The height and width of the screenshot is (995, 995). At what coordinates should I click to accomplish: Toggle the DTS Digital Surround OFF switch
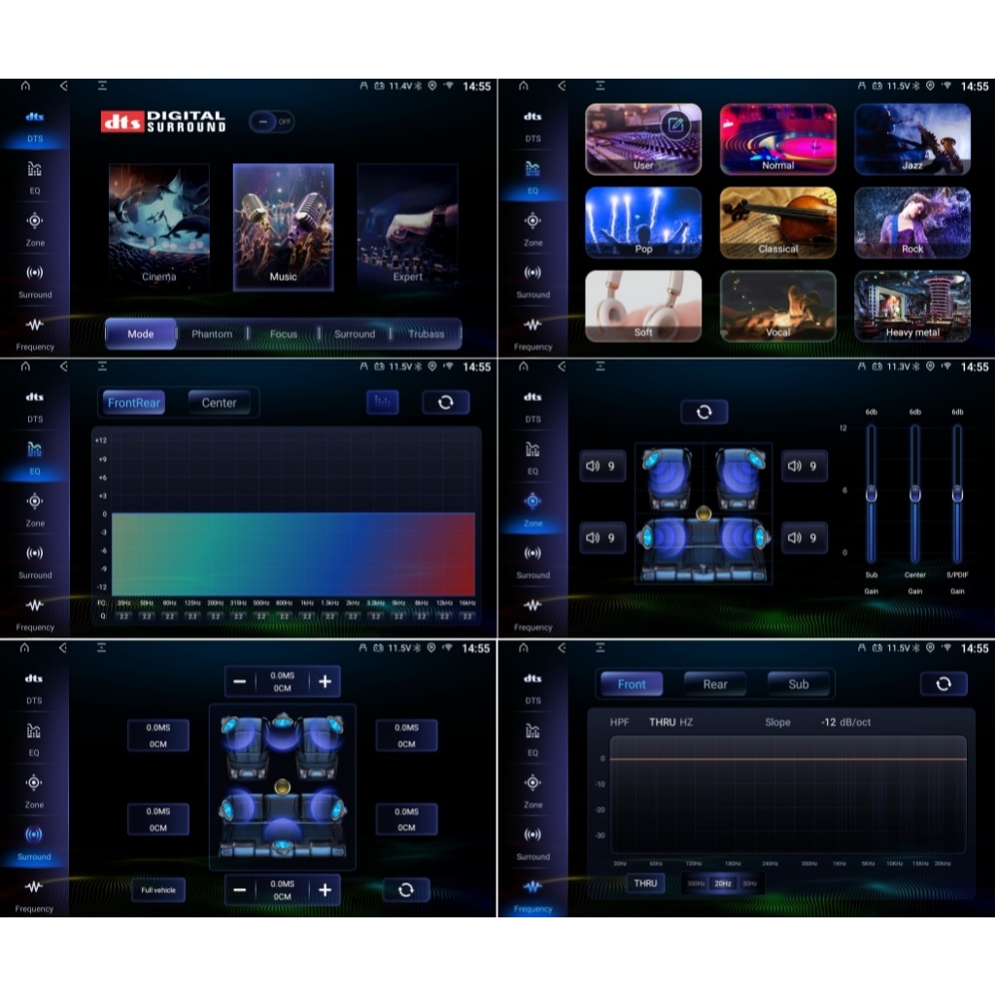(271, 121)
